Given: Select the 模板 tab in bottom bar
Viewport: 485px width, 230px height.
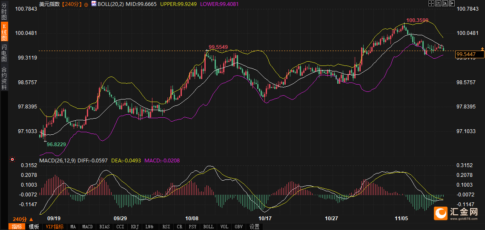Looking at the screenshot, I should [x=34, y=227].
